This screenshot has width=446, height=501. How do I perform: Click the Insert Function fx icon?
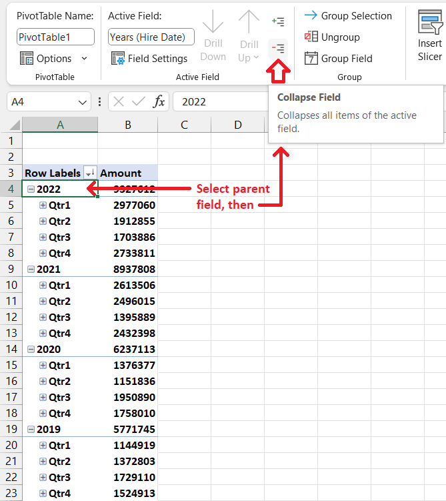(159, 101)
